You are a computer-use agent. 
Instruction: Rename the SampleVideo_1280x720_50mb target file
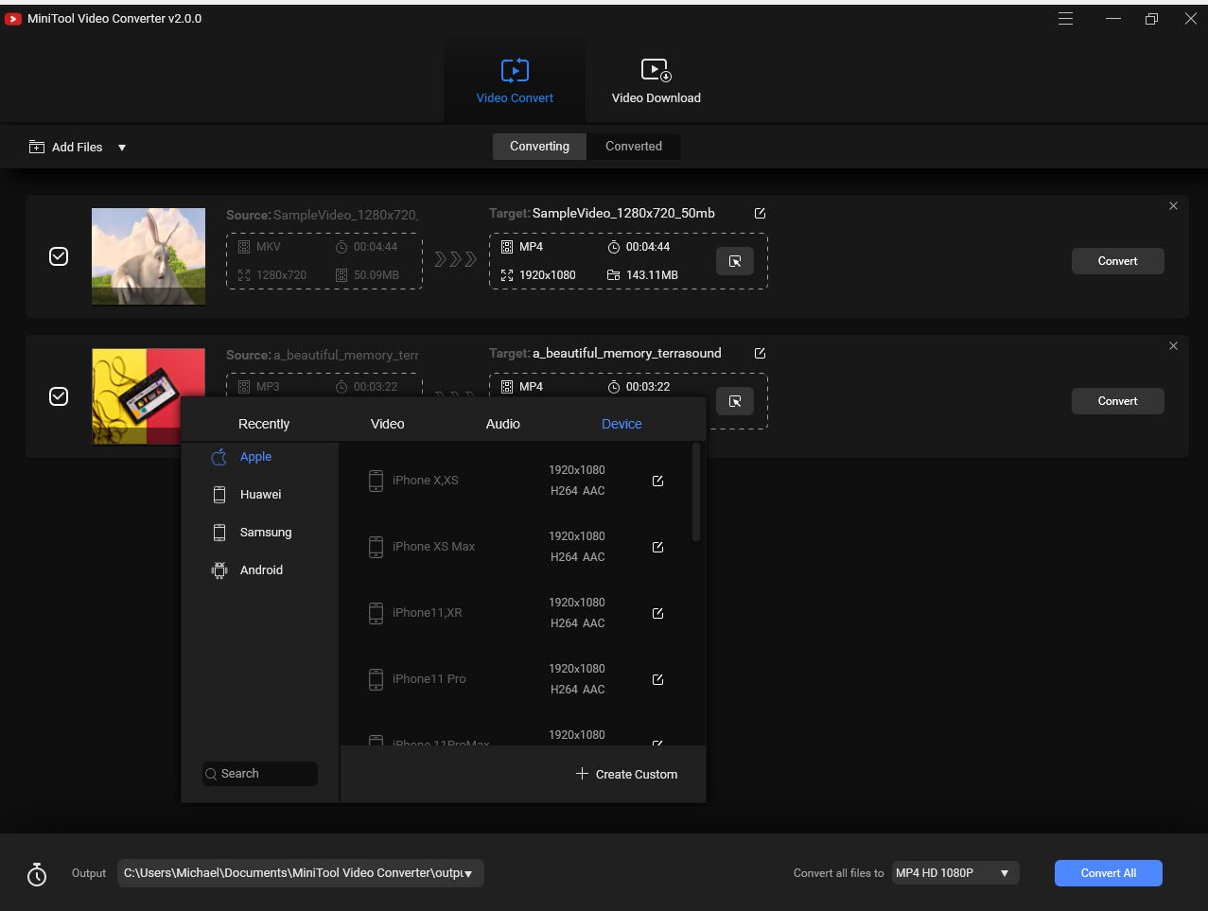tap(760, 213)
